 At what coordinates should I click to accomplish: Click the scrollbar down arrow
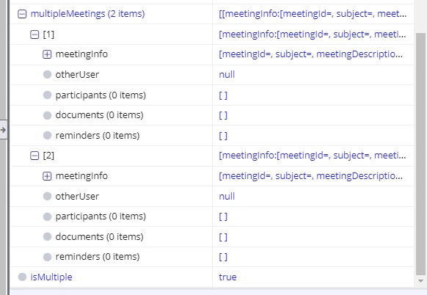pyautogui.click(x=420, y=281)
